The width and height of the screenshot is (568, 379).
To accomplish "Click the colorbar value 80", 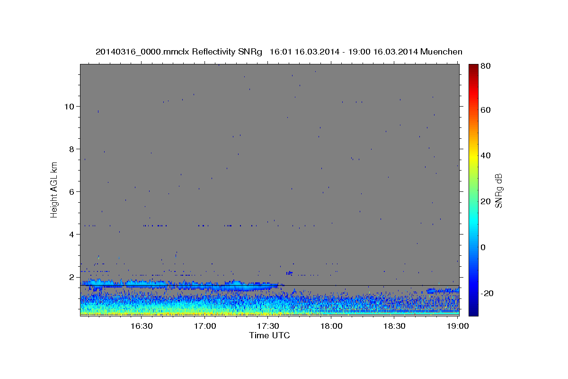I will click(x=485, y=66).
